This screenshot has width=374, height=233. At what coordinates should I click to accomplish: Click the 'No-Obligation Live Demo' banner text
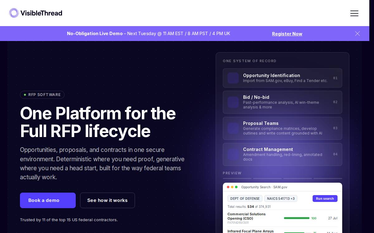click(95, 34)
